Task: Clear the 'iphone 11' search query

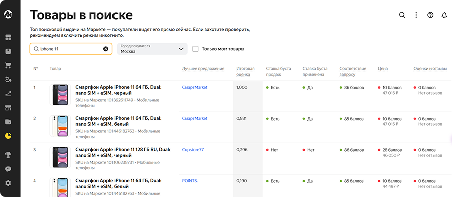Action: [x=106, y=49]
